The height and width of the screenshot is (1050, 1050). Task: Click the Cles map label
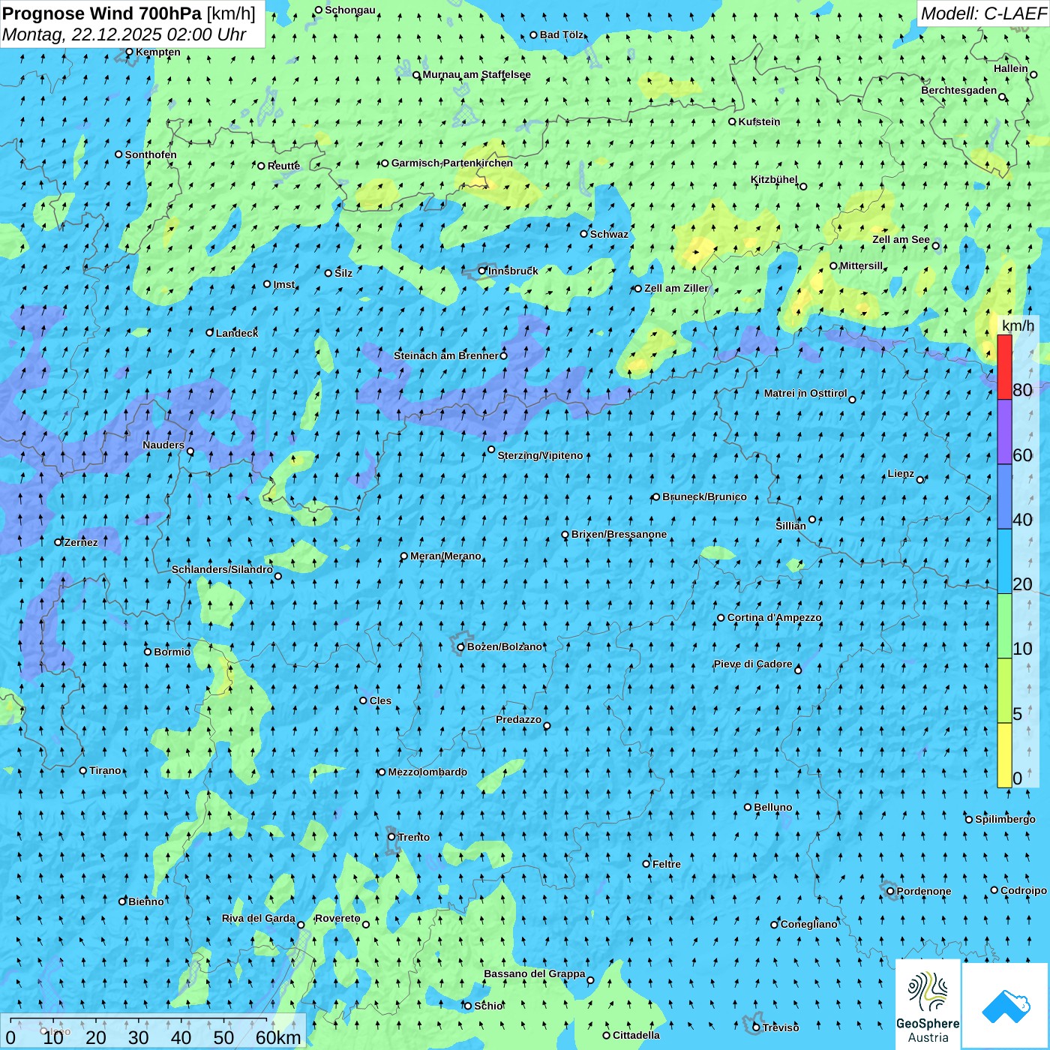point(380,700)
